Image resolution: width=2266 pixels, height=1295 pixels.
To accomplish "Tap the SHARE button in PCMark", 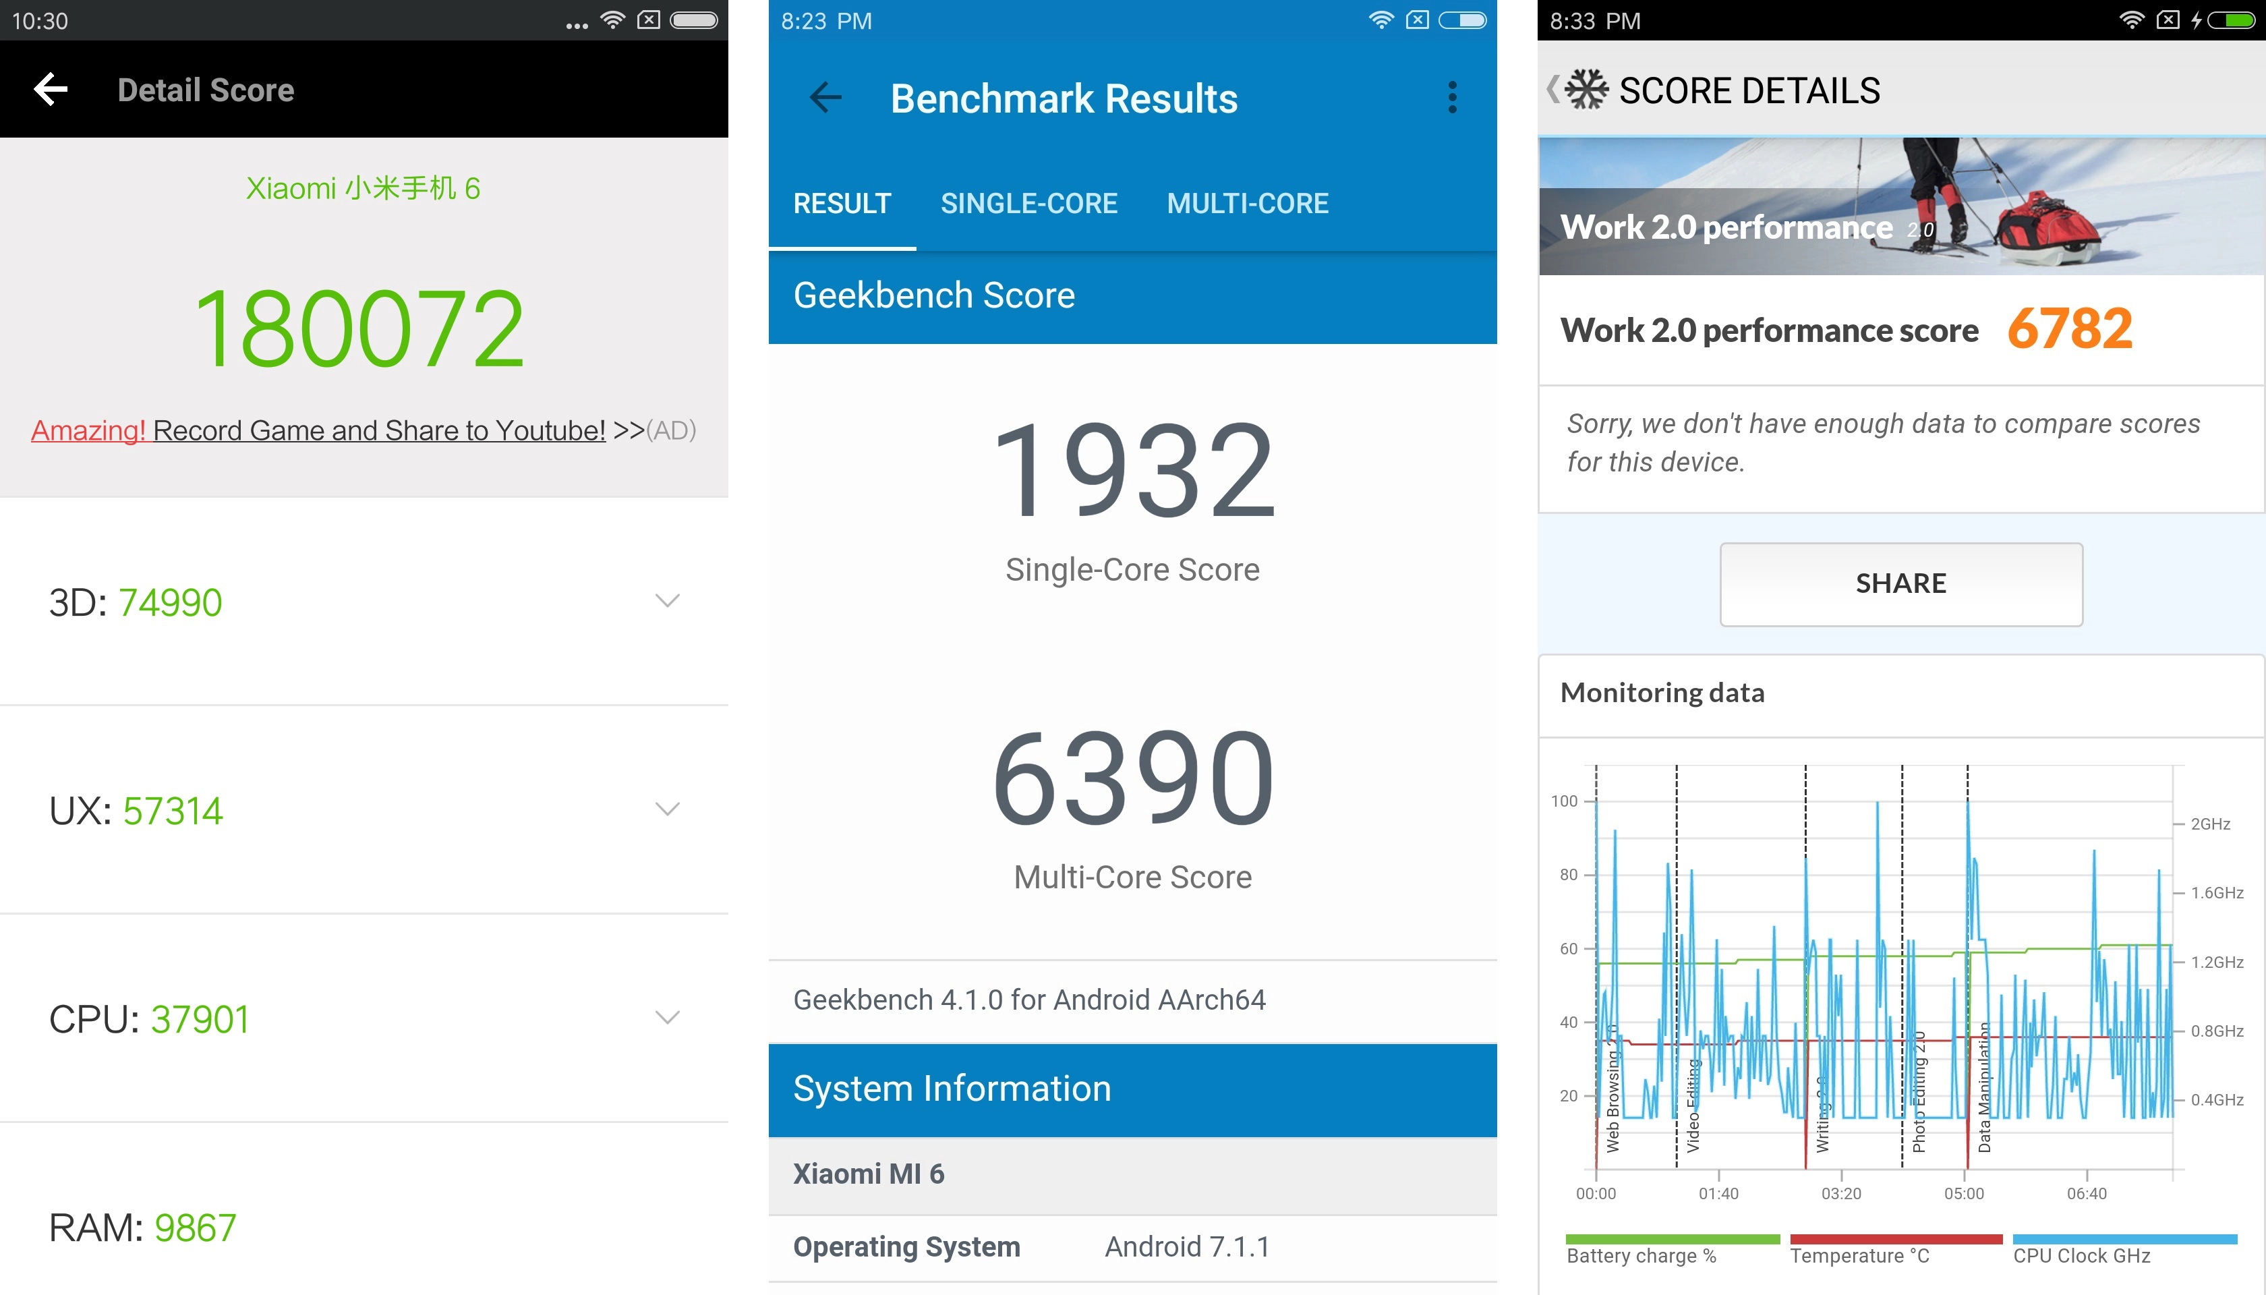I will coord(1900,583).
